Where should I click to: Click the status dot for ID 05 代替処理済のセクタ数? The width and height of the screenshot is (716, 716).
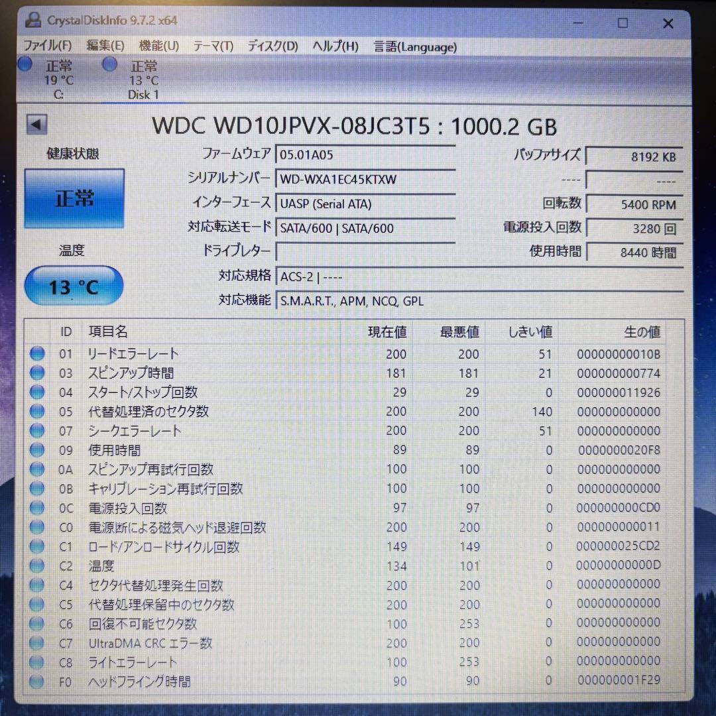click(37, 411)
